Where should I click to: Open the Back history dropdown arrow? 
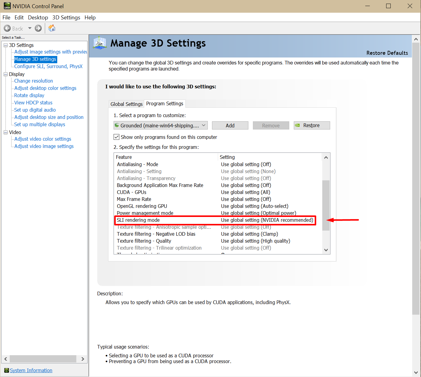click(30, 28)
